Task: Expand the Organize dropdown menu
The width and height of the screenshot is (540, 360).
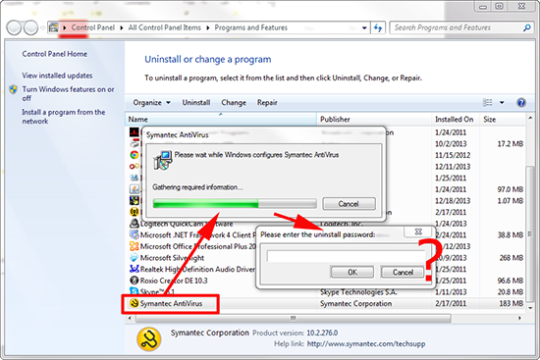Action: tap(152, 103)
